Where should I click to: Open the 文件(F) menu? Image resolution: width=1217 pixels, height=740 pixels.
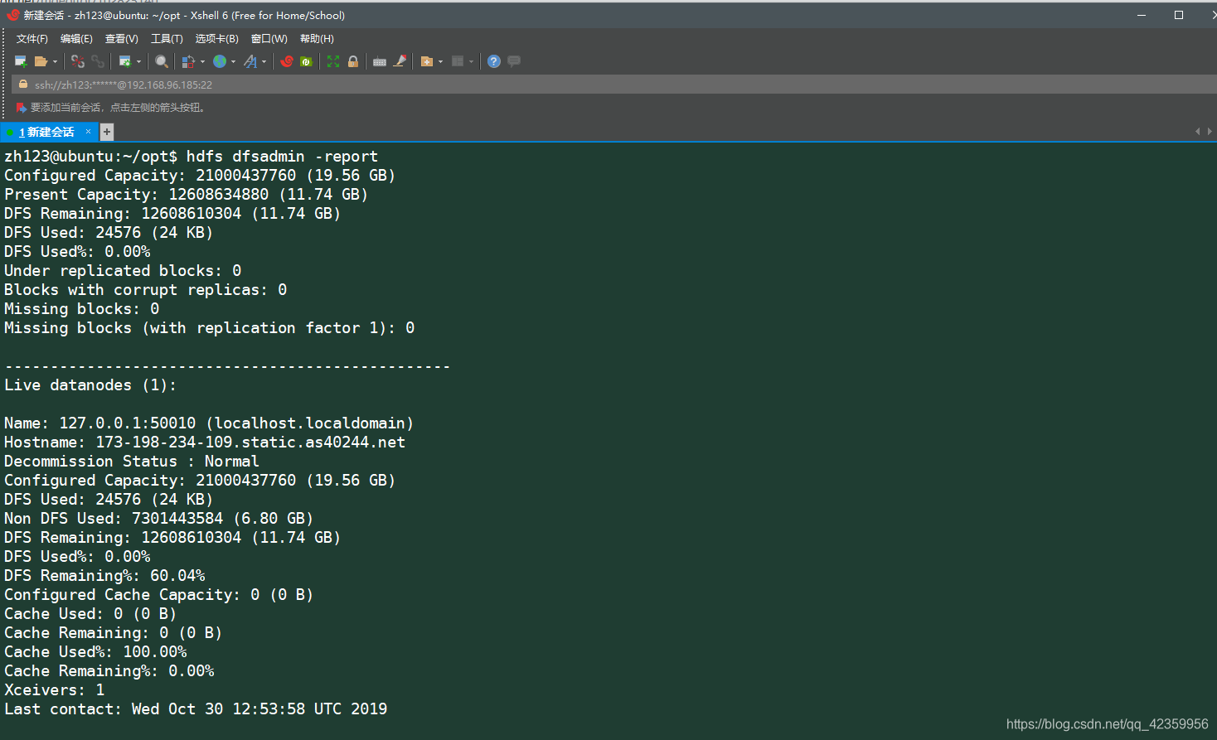tap(32, 39)
